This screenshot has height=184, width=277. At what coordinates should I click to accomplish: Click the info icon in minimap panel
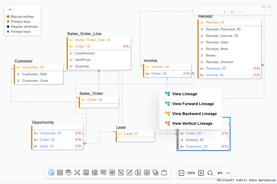264,7
